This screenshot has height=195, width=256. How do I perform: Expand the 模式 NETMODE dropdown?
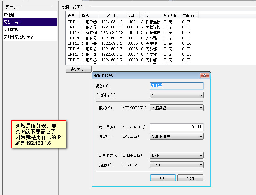point(177,108)
